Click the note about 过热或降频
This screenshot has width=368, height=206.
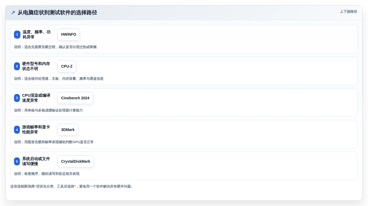(55, 47)
